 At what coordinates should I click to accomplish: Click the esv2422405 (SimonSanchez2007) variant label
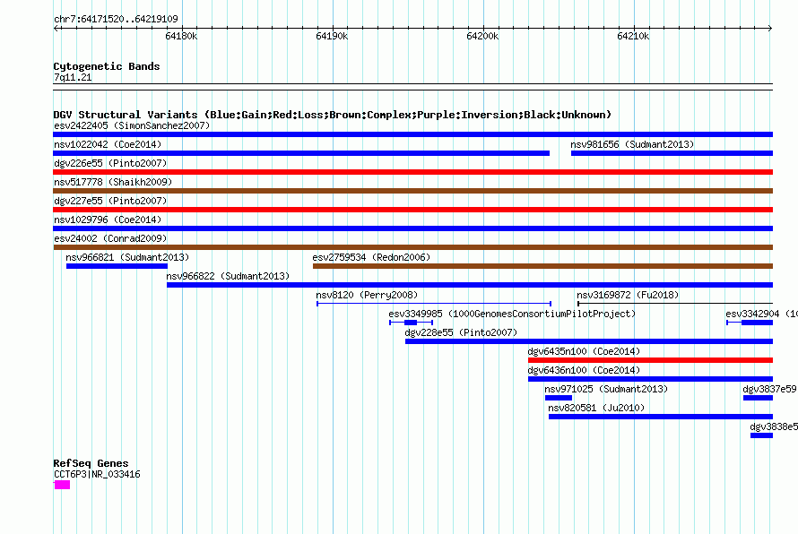[132, 125]
